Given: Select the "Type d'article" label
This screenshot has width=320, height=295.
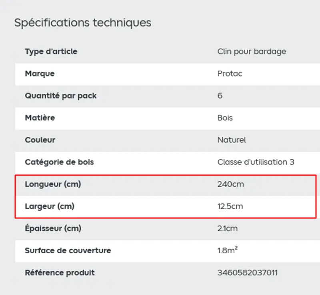Looking at the screenshot, I should point(51,52).
